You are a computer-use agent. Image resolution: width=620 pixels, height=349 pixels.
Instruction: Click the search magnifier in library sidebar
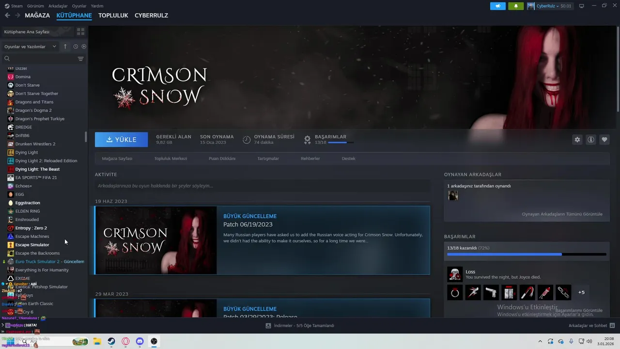7,59
